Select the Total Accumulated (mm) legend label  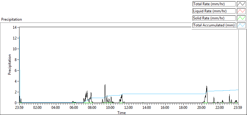214,25
